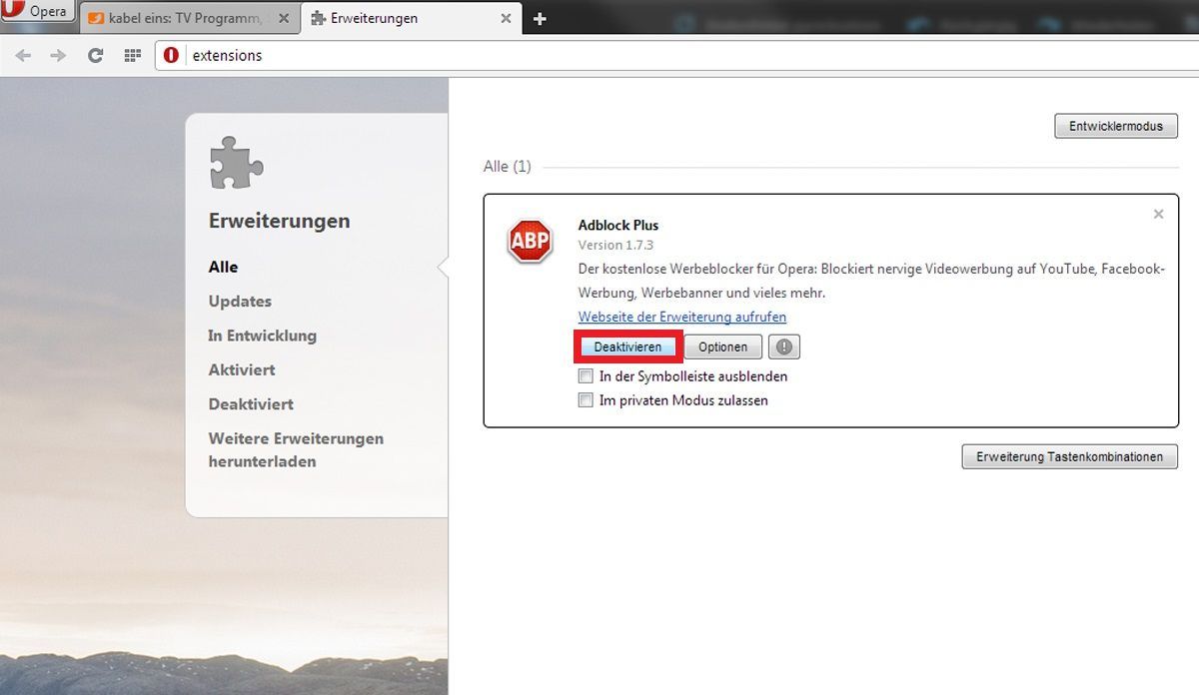Reload the current page

(95, 56)
